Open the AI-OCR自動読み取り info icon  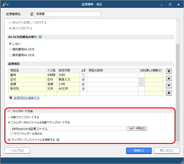click(40, 37)
